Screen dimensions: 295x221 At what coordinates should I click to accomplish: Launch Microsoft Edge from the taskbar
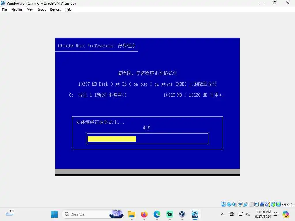(x=157, y=214)
